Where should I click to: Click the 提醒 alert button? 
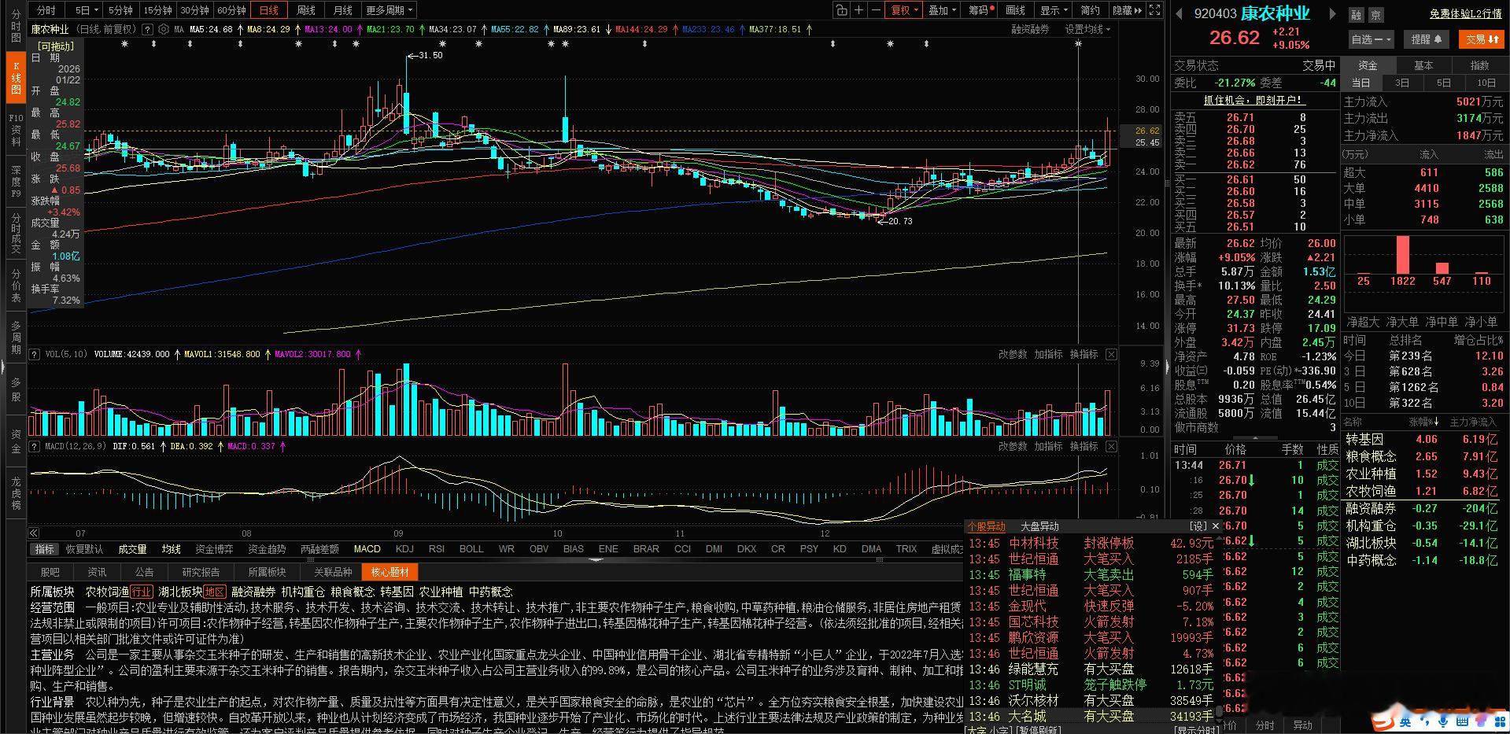click(x=1427, y=39)
